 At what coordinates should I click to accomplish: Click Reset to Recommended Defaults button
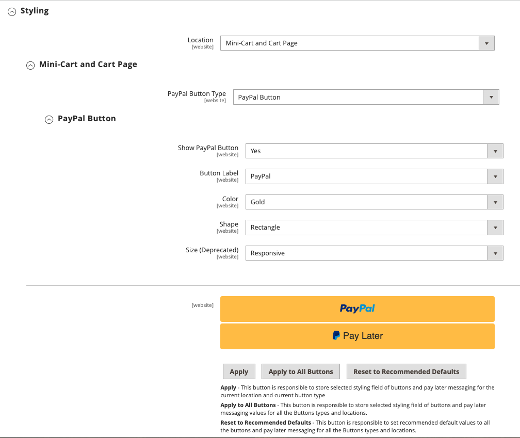point(407,371)
